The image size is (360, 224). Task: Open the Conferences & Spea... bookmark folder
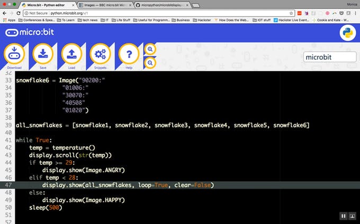[x=37, y=20]
